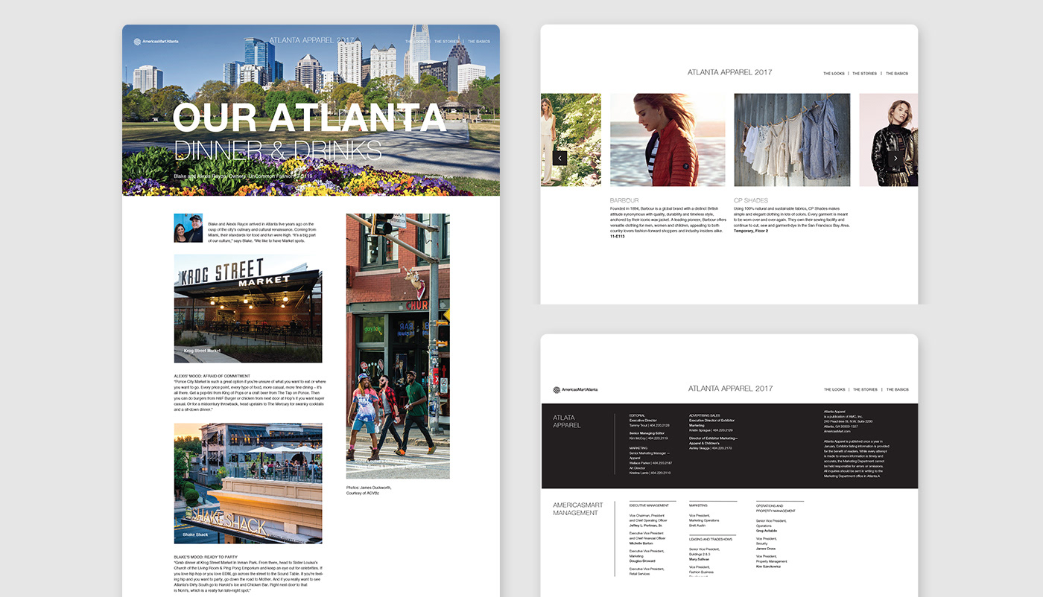Open the tall street crossing photo

click(x=398, y=346)
